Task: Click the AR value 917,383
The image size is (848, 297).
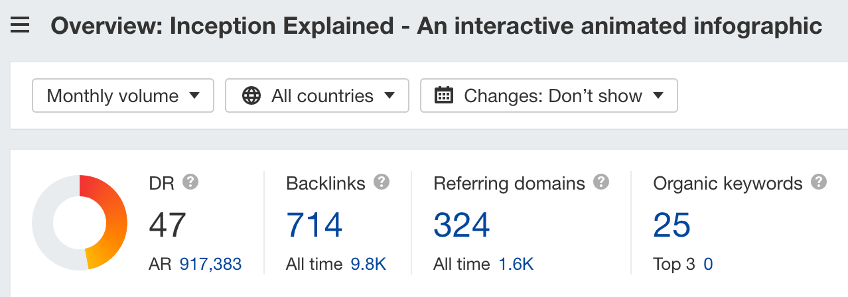Action: point(210,265)
